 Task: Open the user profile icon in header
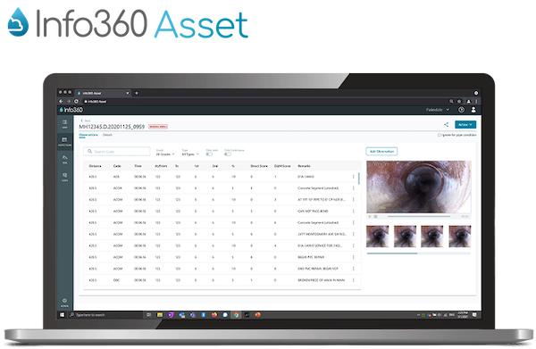[473, 110]
